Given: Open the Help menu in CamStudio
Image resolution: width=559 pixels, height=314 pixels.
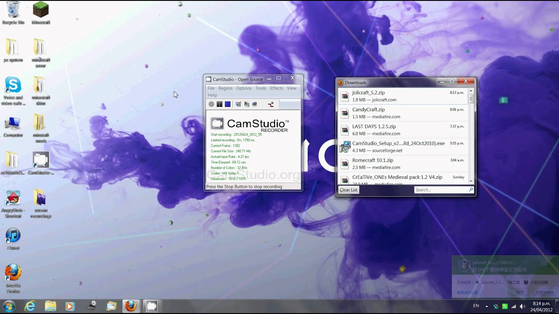Looking at the screenshot, I should coord(212,95).
